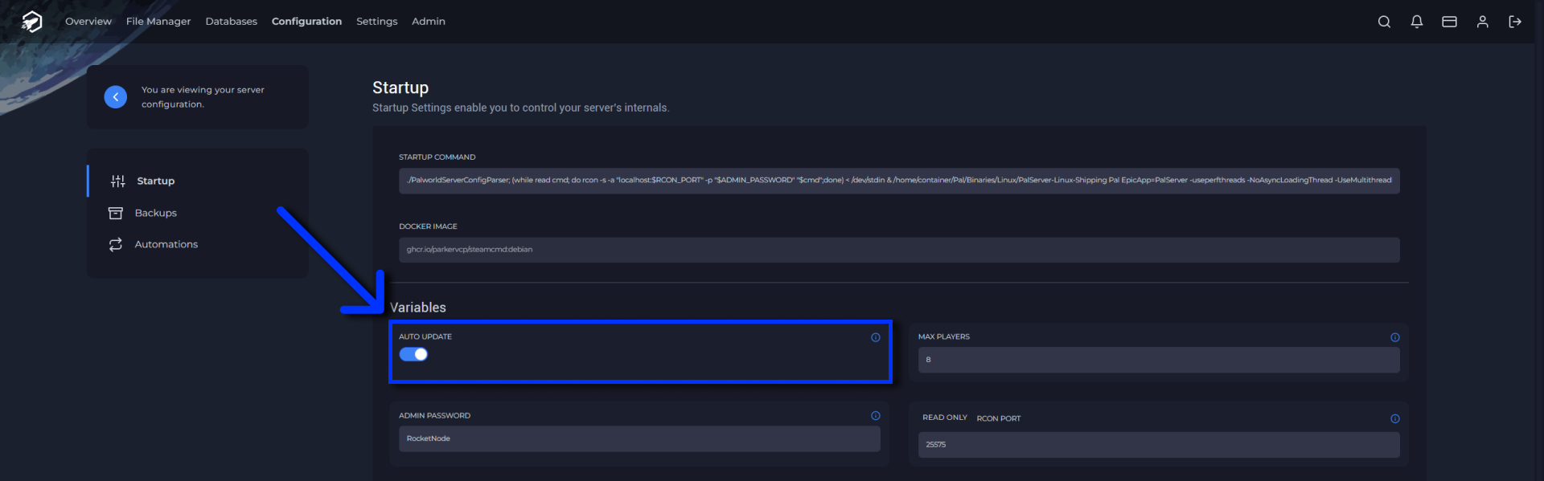This screenshot has width=1544, height=481.
Task: Click Max Players info icon
Action: (x=1395, y=337)
